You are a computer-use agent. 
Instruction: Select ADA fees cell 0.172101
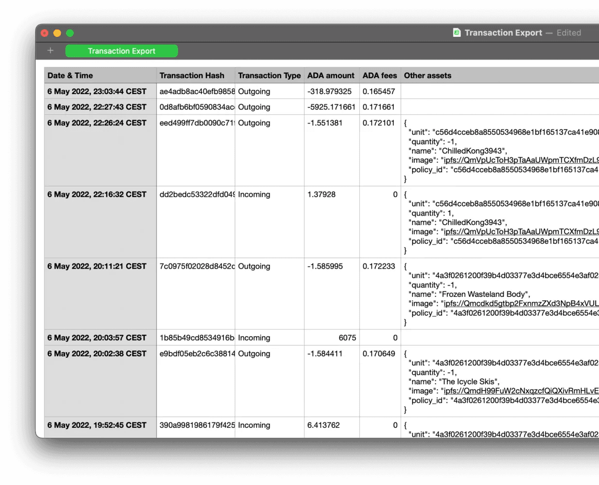click(380, 150)
